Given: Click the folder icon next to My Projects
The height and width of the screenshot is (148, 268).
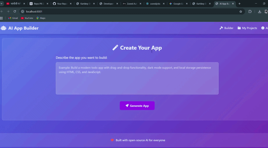Looking at the screenshot, I should click(x=239, y=28).
